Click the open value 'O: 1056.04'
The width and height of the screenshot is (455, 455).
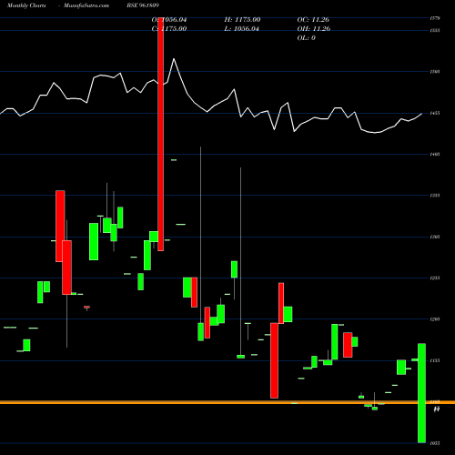click(169, 20)
